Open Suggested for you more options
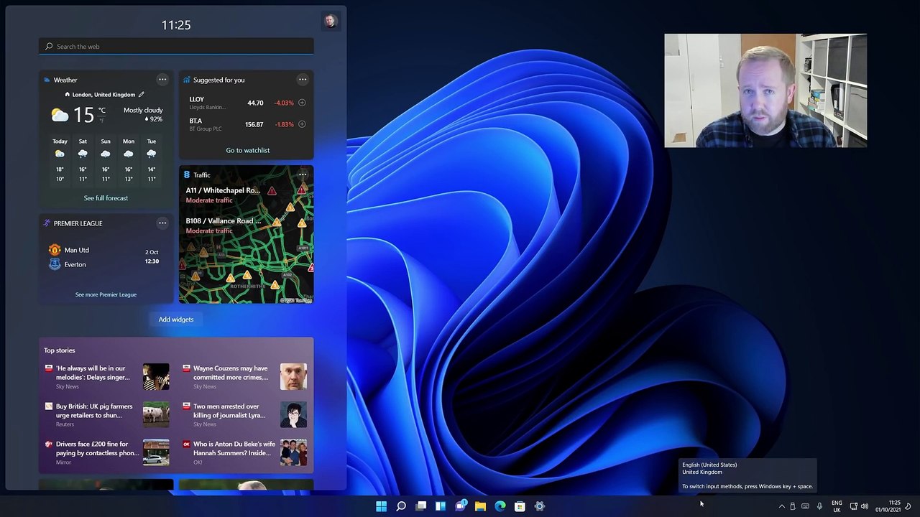The width and height of the screenshot is (920, 517). [x=303, y=80]
